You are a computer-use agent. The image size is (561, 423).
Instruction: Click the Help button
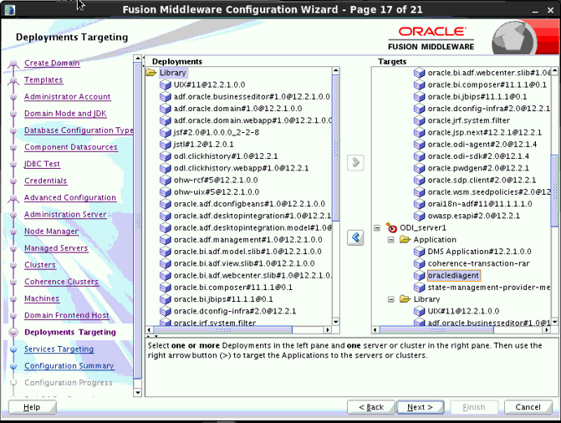(x=33, y=407)
